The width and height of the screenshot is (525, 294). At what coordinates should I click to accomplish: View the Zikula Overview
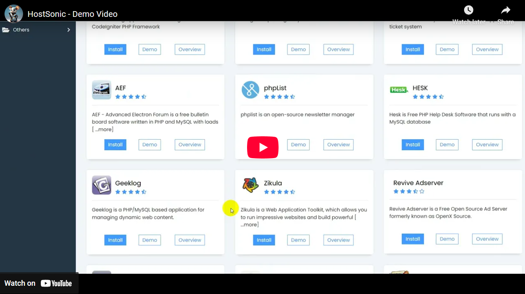point(338,240)
